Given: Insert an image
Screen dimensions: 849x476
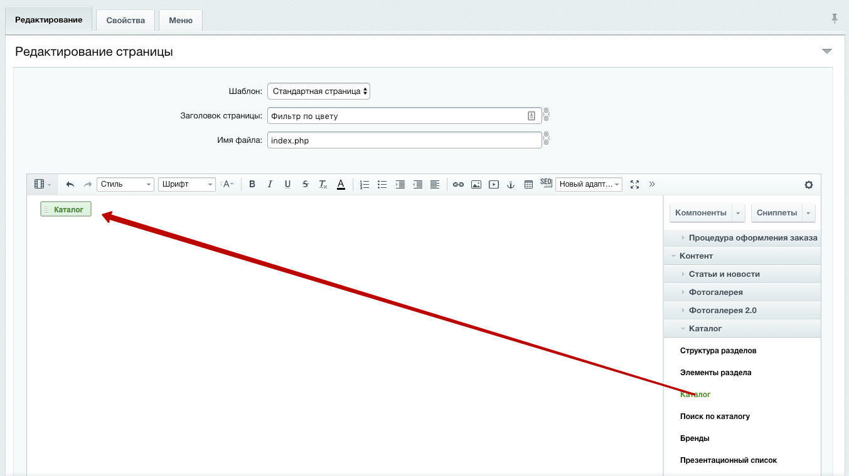Looking at the screenshot, I should pos(476,184).
